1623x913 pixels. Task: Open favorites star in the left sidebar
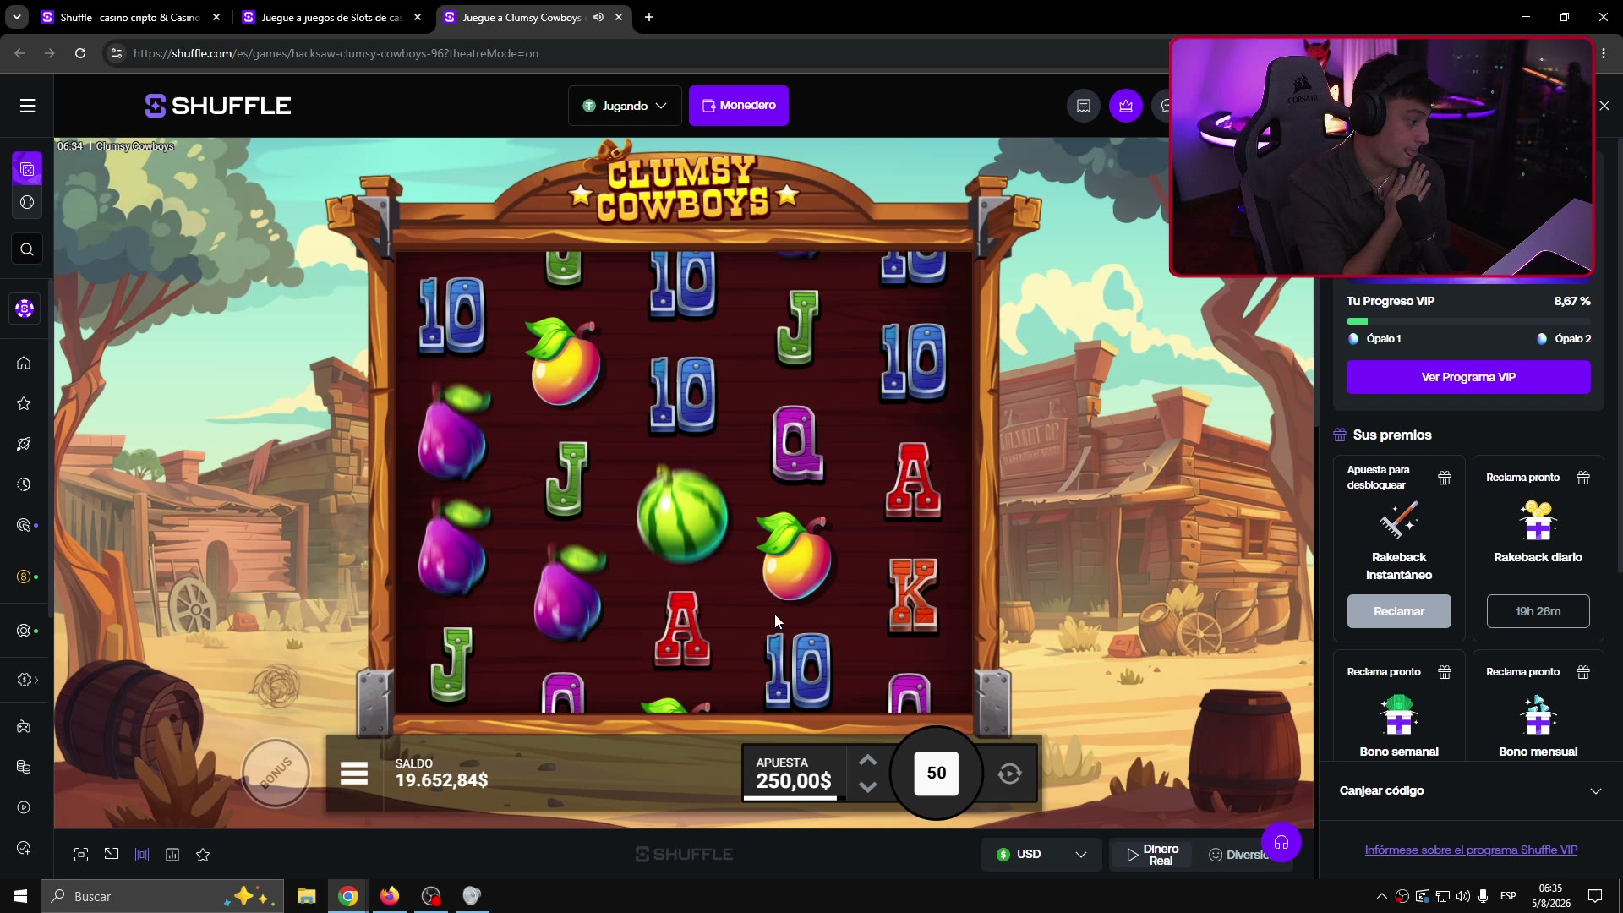click(x=24, y=403)
